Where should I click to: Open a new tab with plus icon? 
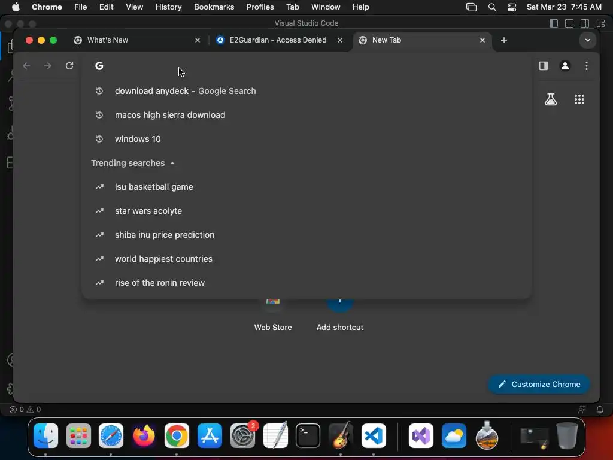click(504, 40)
